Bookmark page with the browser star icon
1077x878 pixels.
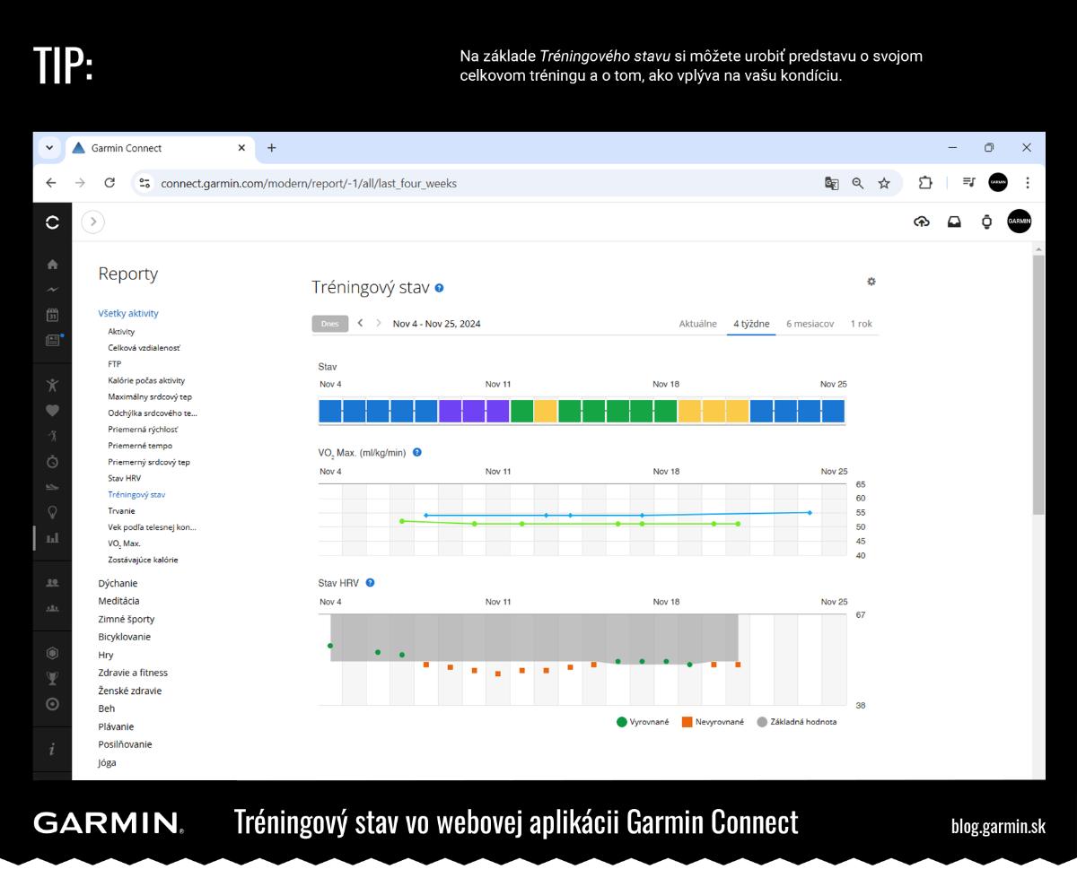tap(884, 183)
